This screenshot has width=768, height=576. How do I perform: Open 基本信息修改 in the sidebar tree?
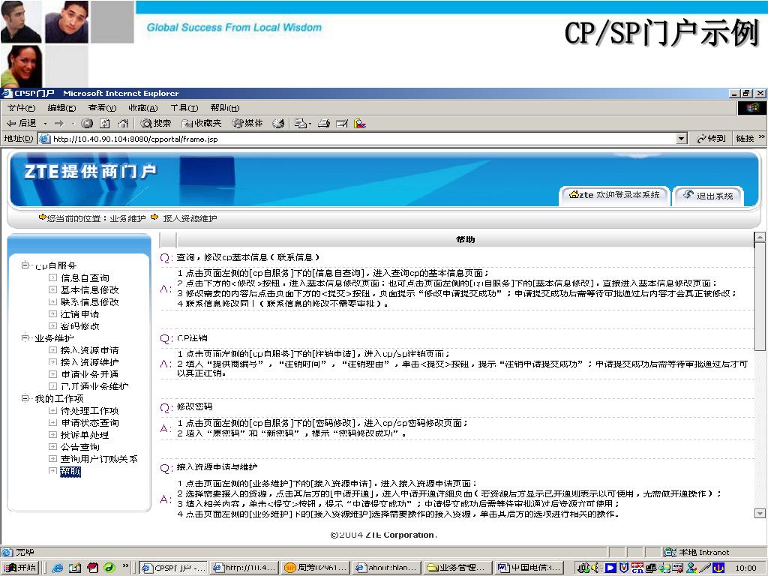pos(90,290)
